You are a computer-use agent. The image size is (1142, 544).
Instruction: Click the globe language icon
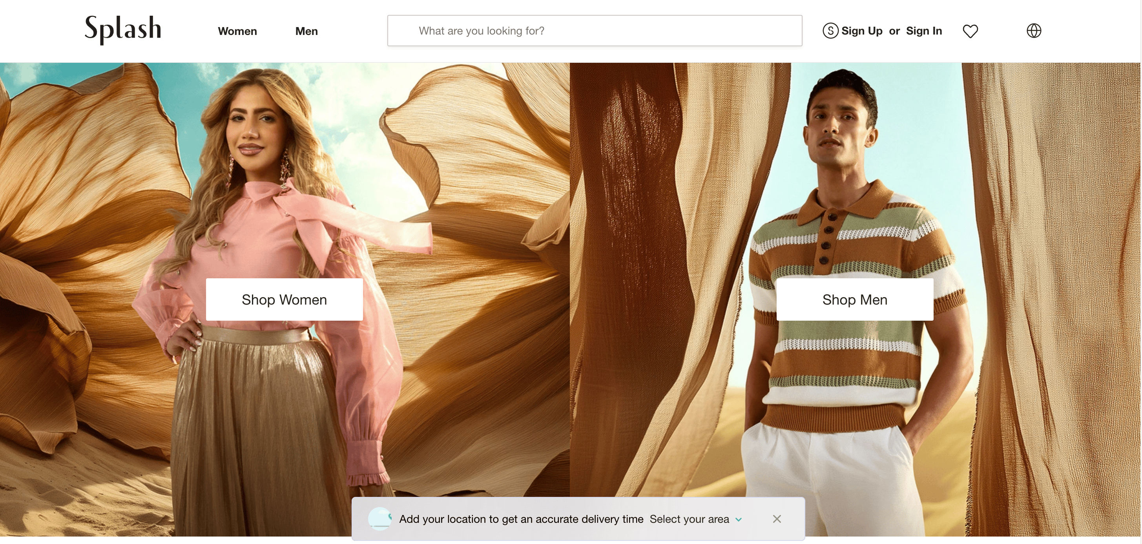point(1033,31)
